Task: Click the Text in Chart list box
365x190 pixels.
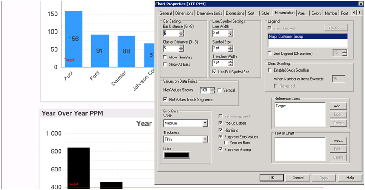Action: (300, 149)
